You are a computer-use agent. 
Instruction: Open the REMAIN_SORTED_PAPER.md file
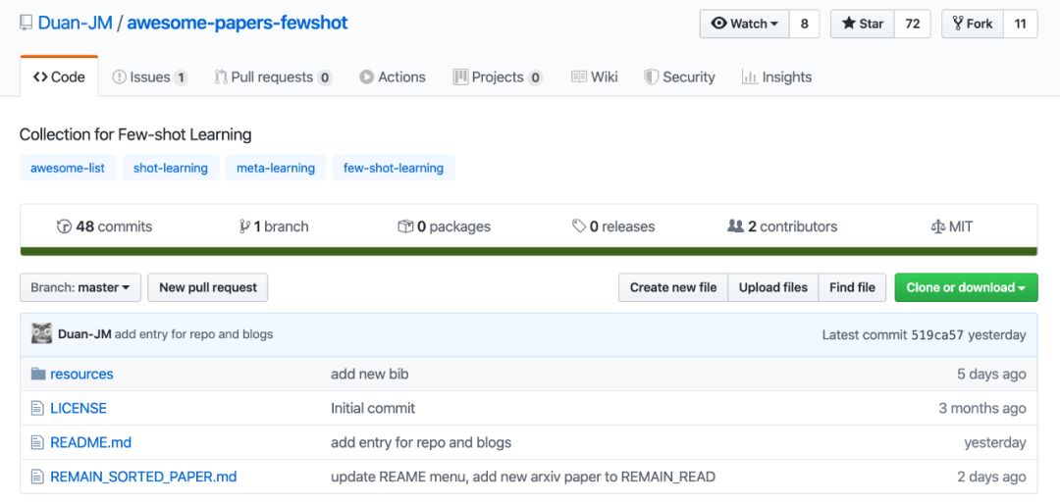tap(143, 477)
